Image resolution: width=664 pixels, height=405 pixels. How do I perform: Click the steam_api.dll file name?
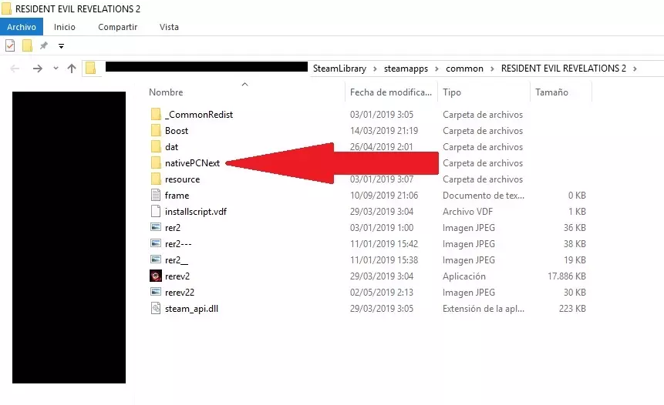tap(191, 309)
